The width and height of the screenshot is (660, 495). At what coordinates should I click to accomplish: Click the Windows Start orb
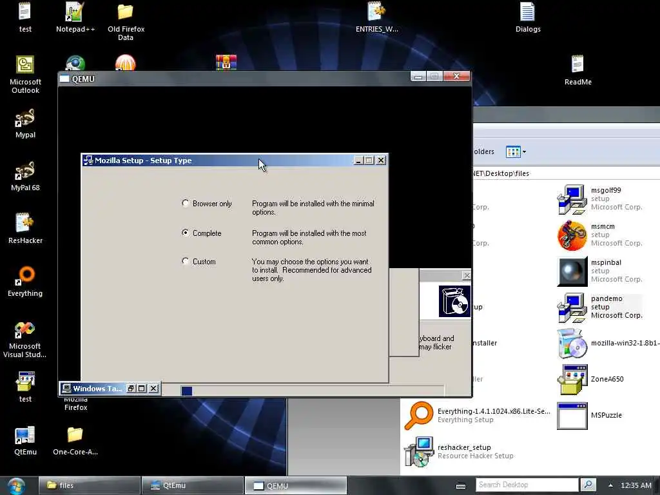(16, 486)
